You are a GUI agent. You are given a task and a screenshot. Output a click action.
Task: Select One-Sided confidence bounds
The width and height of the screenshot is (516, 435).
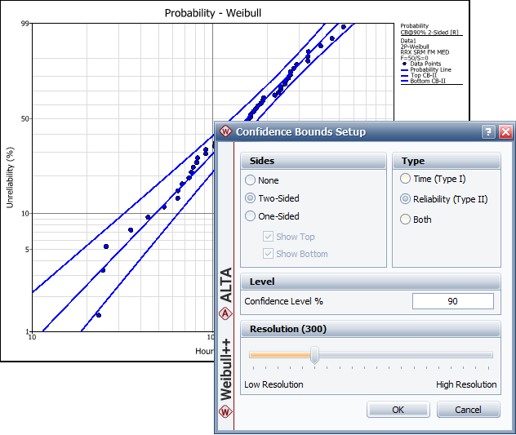[x=251, y=216]
